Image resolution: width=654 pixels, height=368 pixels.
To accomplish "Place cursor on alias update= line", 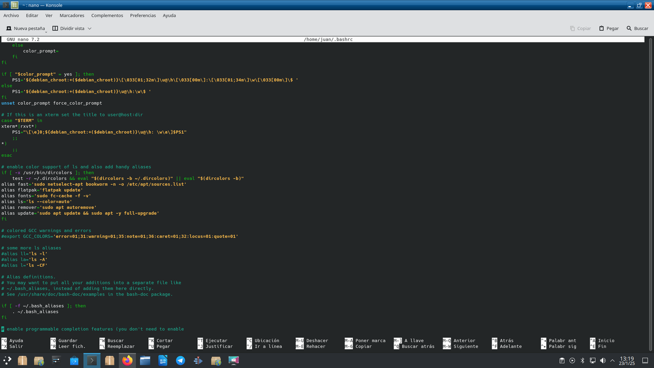I will click(x=80, y=213).
